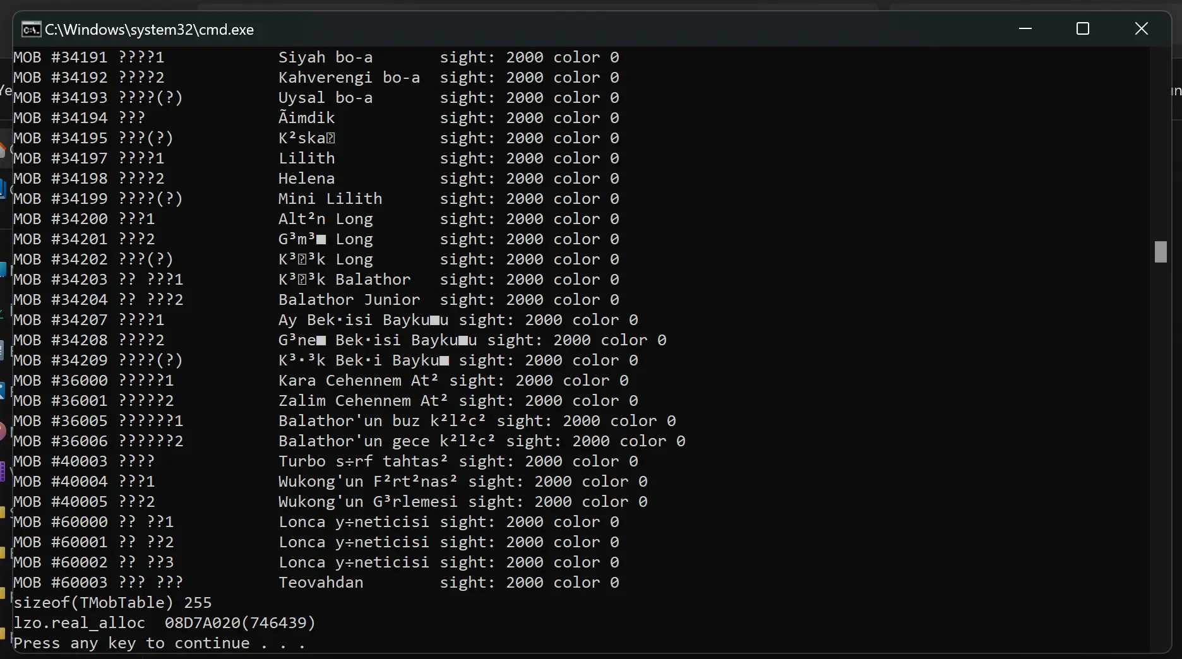1182x659 pixels.
Task: Click the 'Teovahdan' mob name
Action: click(321, 583)
